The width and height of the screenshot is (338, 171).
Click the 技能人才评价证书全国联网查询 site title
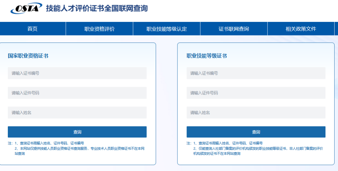(x=97, y=8)
